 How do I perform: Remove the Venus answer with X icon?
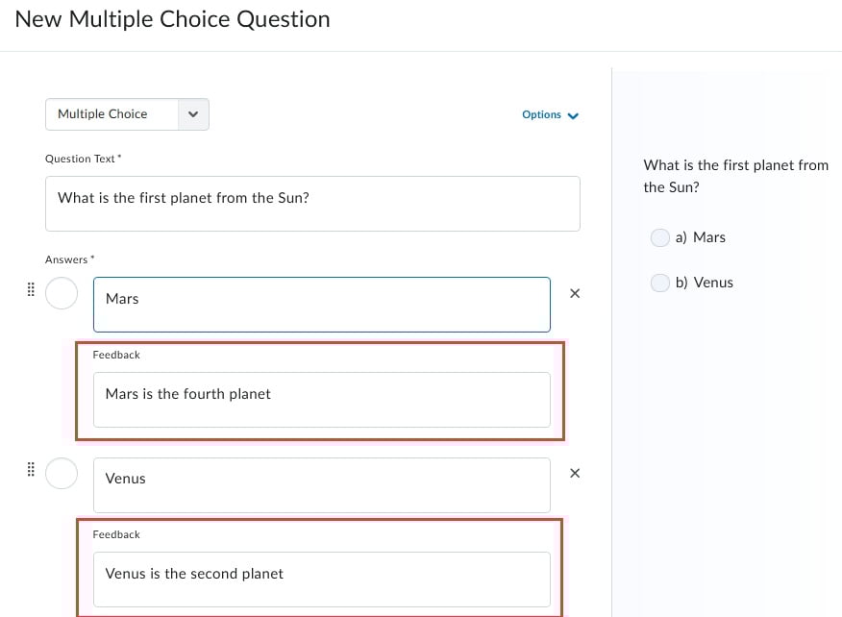[x=575, y=473]
